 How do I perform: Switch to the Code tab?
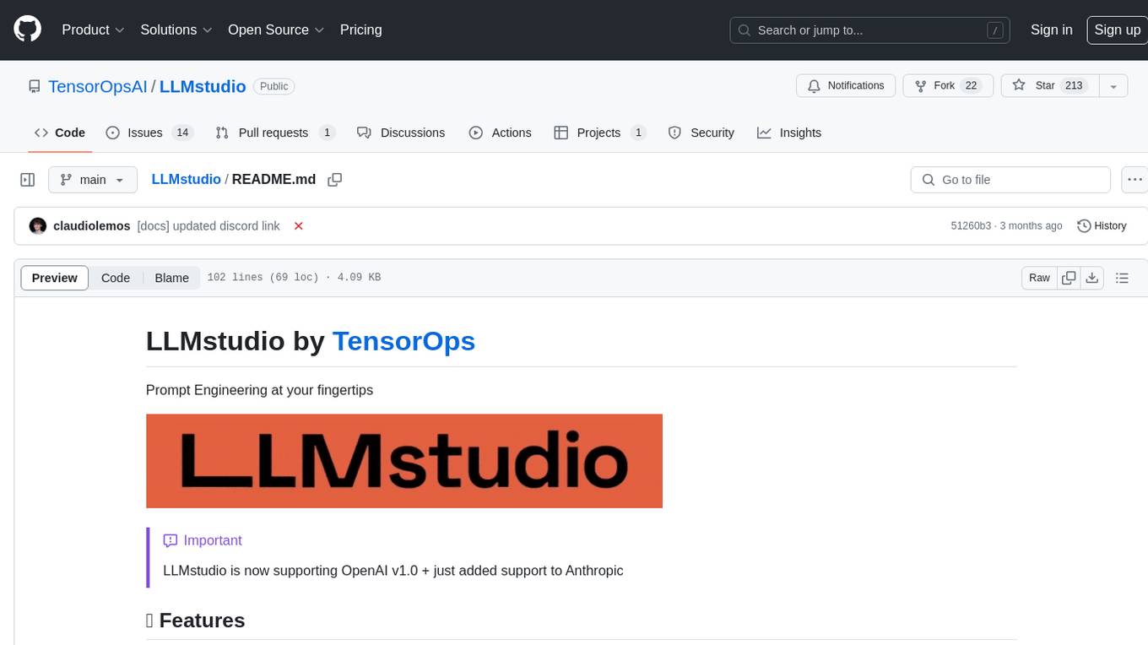pyautogui.click(x=60, y=133)
